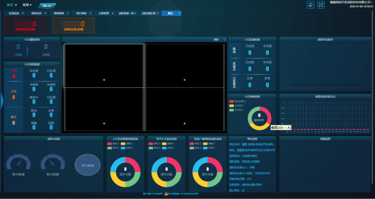Expand the 菜单 dropdown
The width and height of the screenshot is (375, 199).
(x=27, y=5)
